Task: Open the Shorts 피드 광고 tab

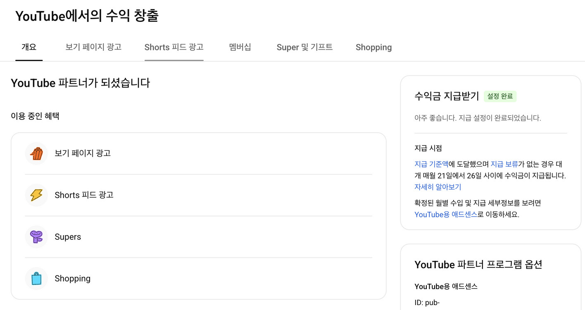Action: click(174, 47)
